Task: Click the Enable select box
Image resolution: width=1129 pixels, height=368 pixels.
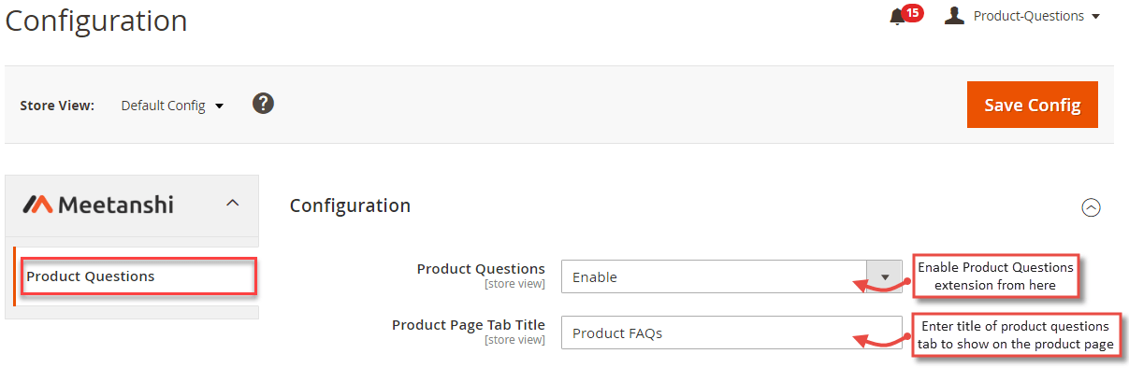Action: click(731, 276)
